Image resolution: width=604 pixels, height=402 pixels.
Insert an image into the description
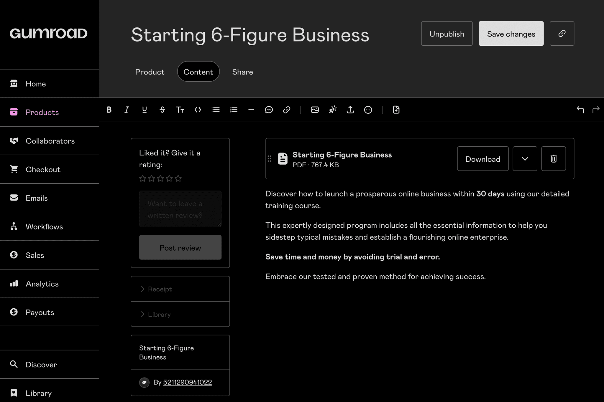(315, 110)
